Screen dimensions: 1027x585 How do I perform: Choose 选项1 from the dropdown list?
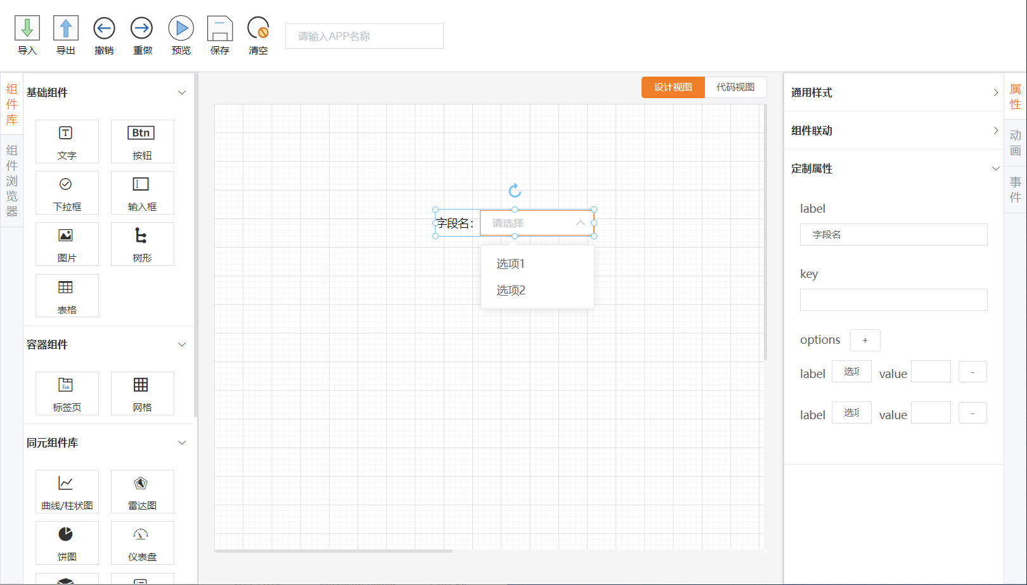click(538, 263)
